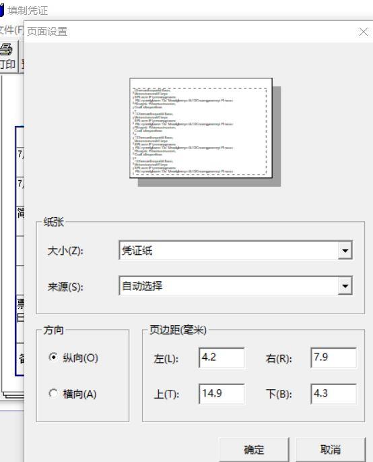Screen dimensions: 373x462
Task: Click the 来源(S): label
Action: pos(65,287)
